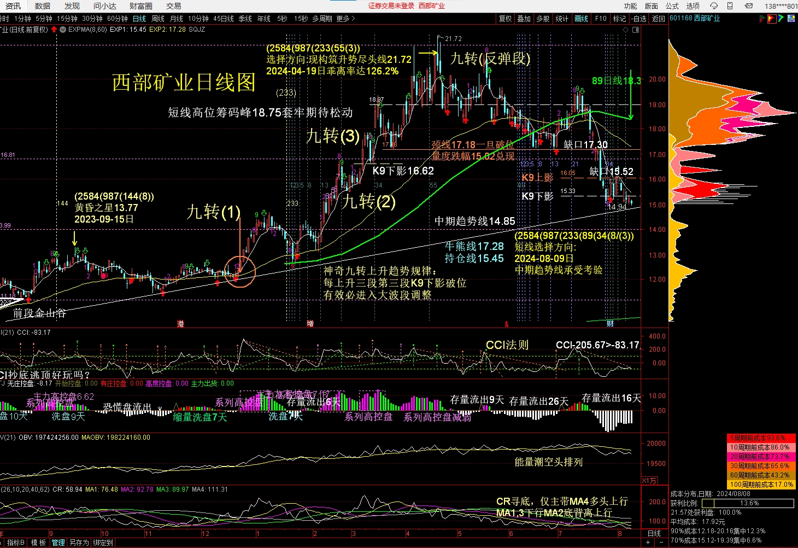Image resolution: width=798 pixels, height=548 pixels.
Task: Toggle 叠加 overlay comparison
Action: click(x=524, y=19)
